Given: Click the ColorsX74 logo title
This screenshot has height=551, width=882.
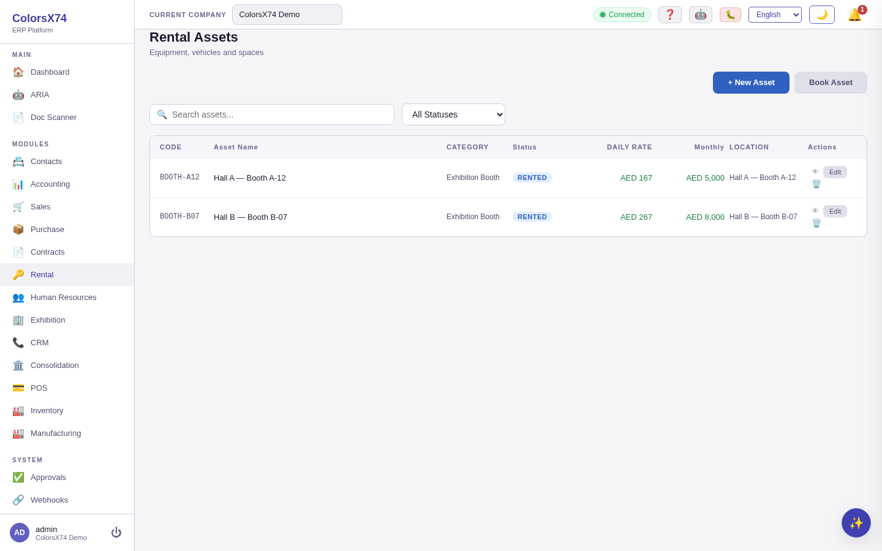Looking at the screenshot, I should coord(39,18).
